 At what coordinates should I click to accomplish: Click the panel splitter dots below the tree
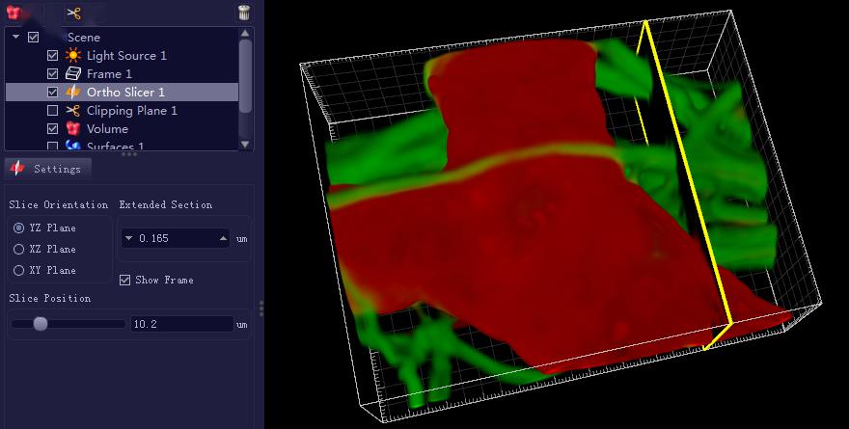[x=129, y=154]
